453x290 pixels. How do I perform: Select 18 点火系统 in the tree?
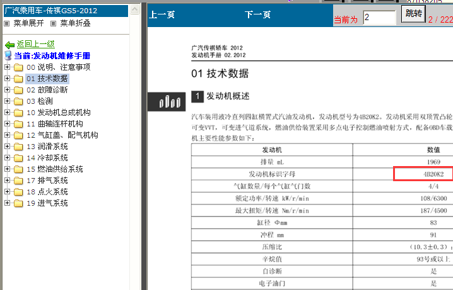click(x=47, y=192)
